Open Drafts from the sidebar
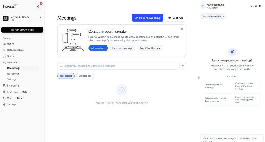The width and height of the screenshot is (265, 142). pyautogui.click(x=11, y=56)
